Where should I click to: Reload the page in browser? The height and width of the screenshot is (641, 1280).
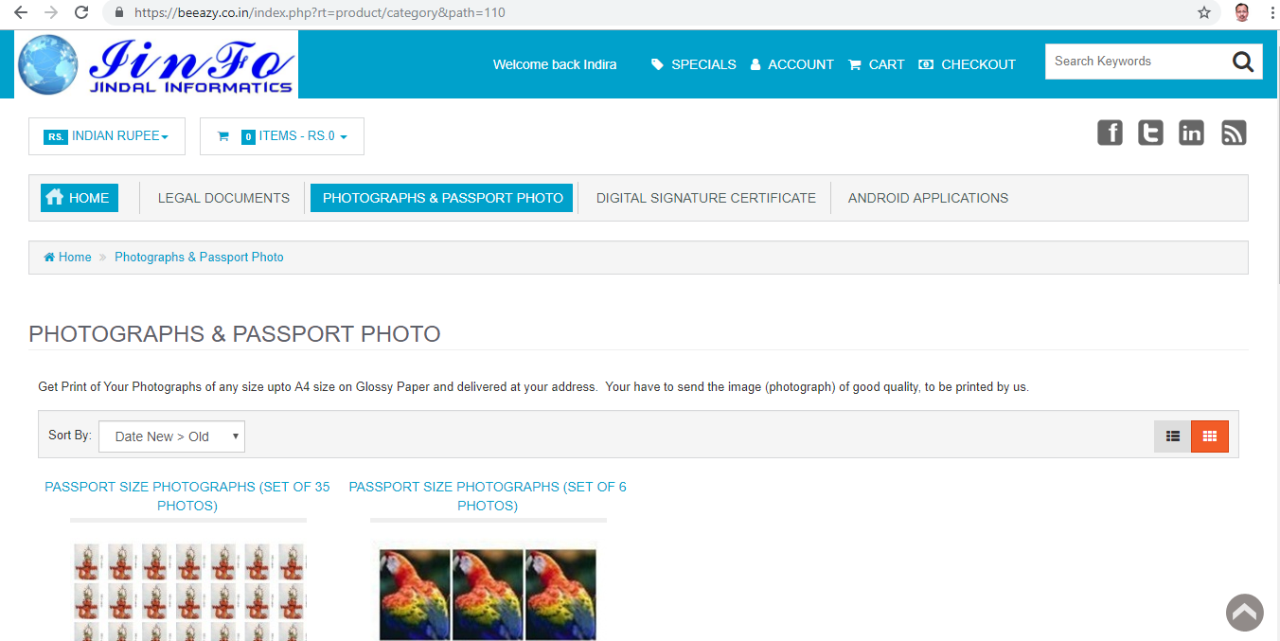(x=81, y=13)
